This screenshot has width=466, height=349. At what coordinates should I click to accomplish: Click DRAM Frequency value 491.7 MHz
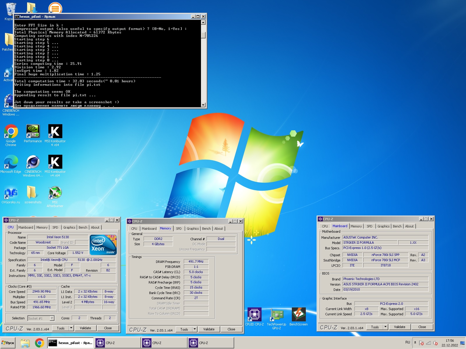[x=196, y=261]
